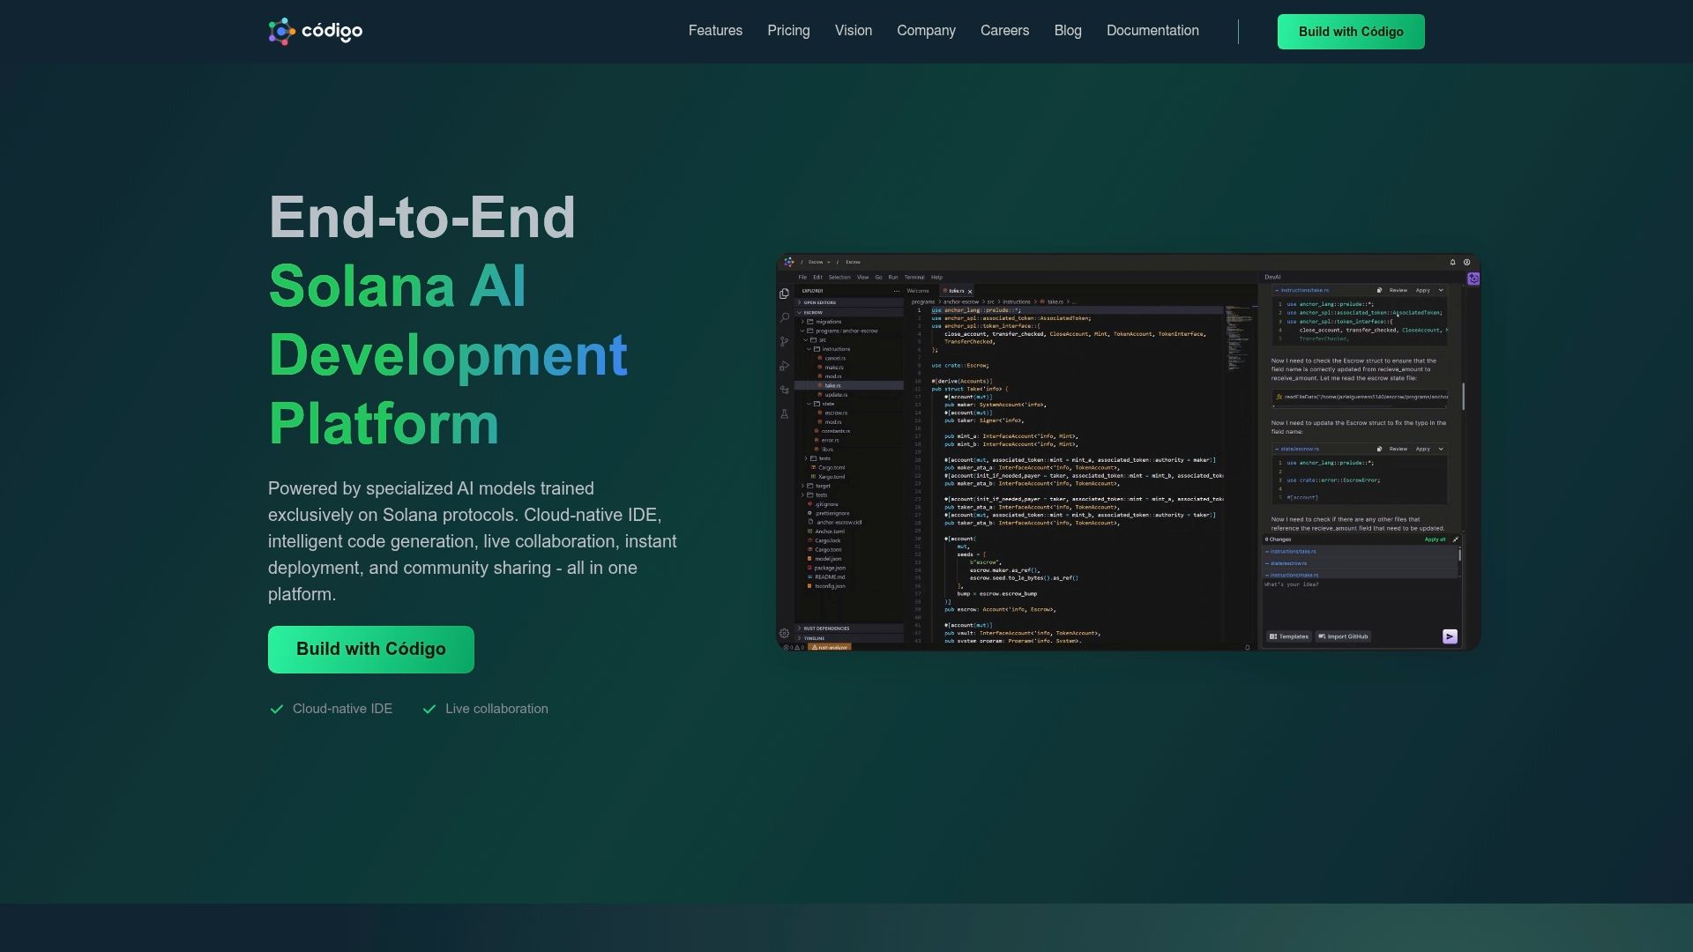Open the Testing flask icon in sidebar

coord(784,413)
